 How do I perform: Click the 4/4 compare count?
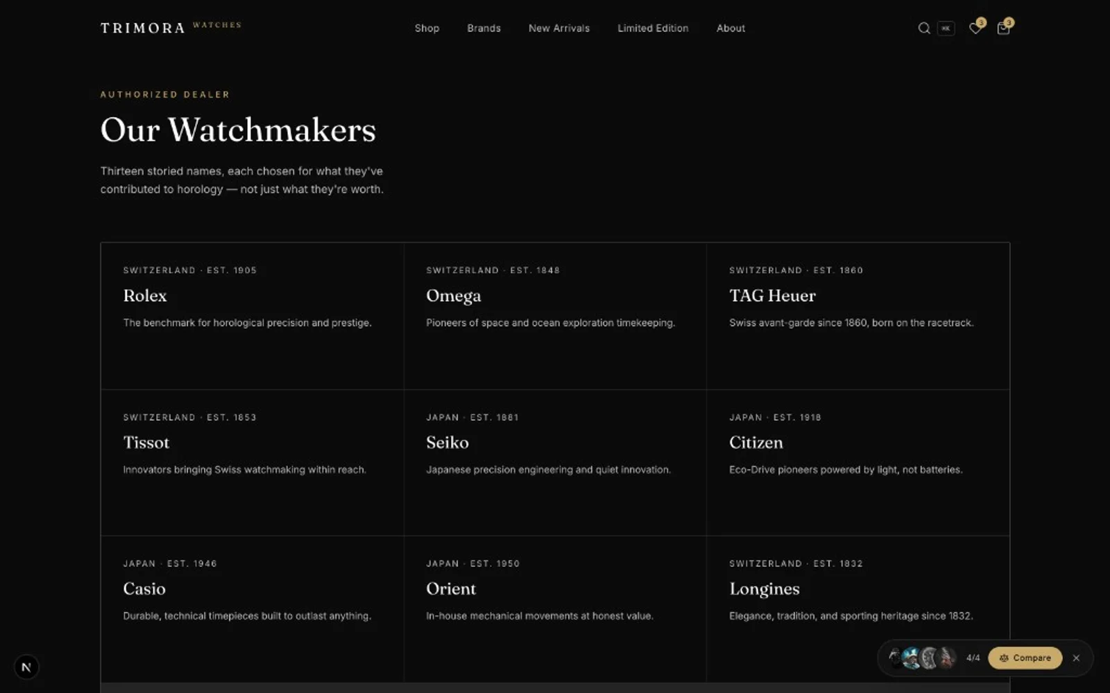click(973, 658)
